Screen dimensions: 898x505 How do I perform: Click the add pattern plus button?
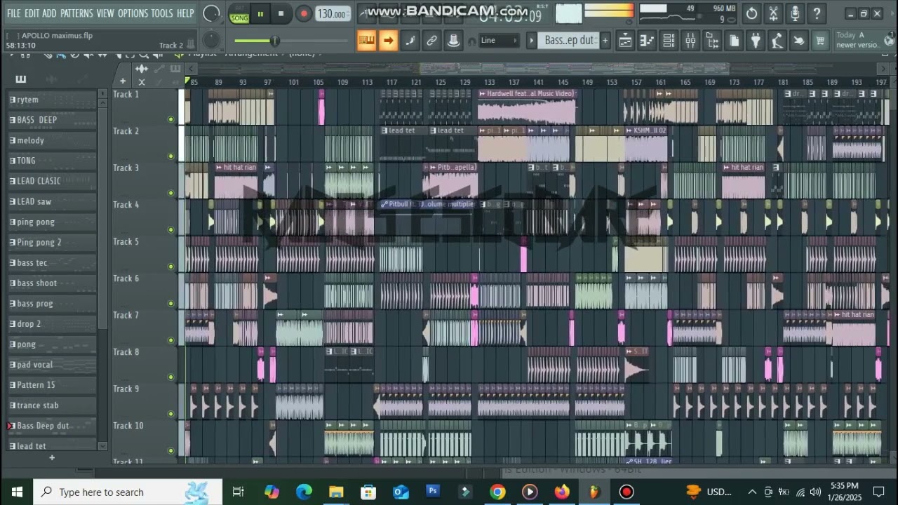point(605,41)
